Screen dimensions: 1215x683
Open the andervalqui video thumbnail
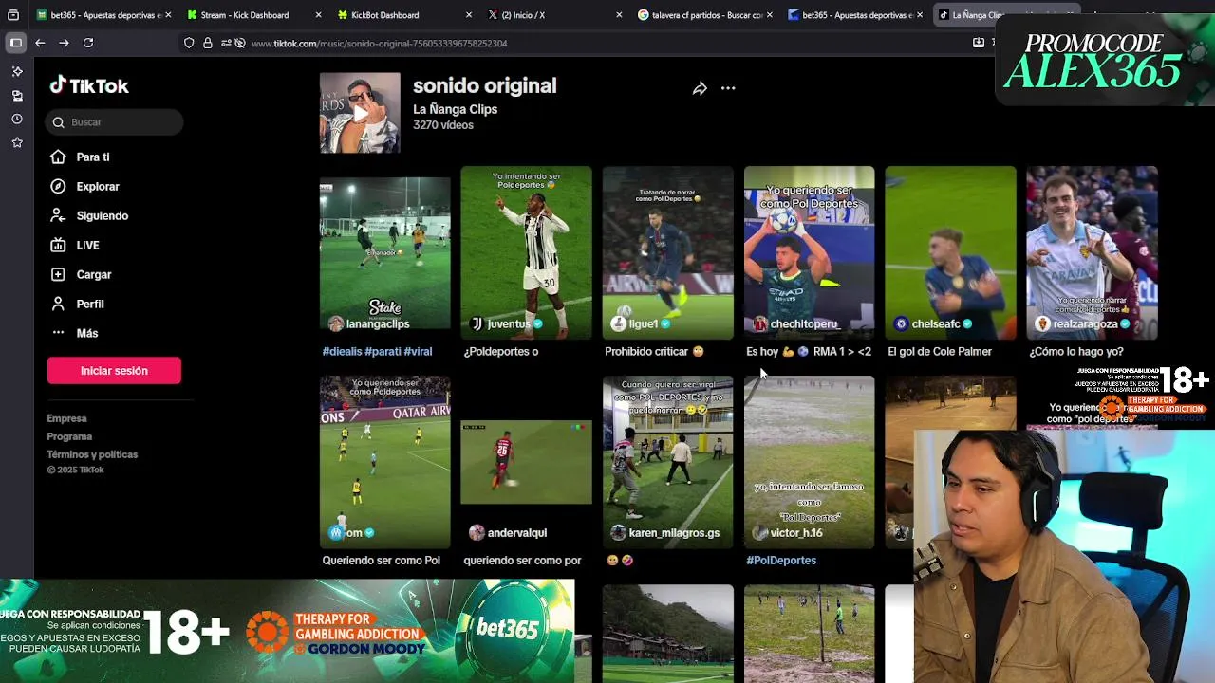pyautogui.click(x=526, y=462)
